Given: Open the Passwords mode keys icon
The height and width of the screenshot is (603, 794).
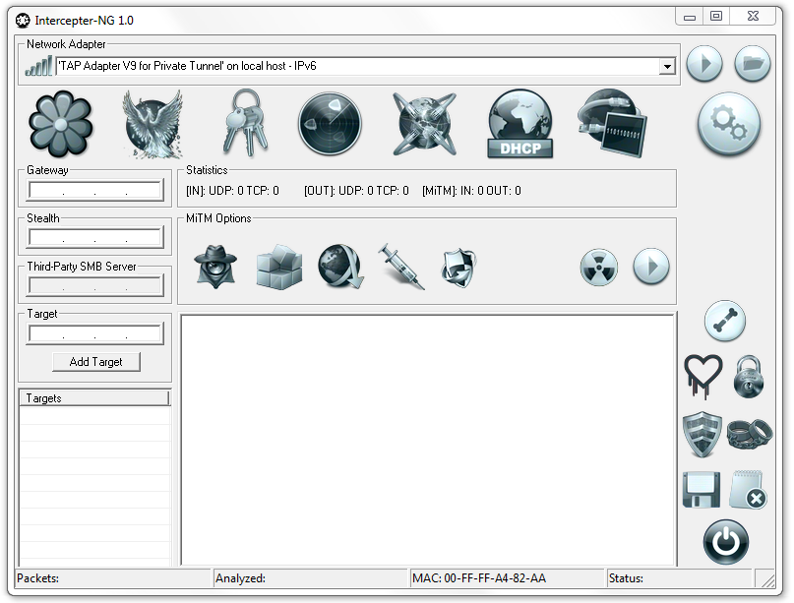Looking at the screenshot, I should coord(244,124).
